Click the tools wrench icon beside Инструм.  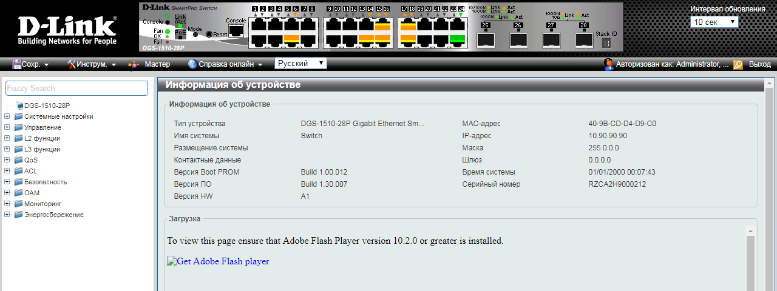click(x=72, y=64)
